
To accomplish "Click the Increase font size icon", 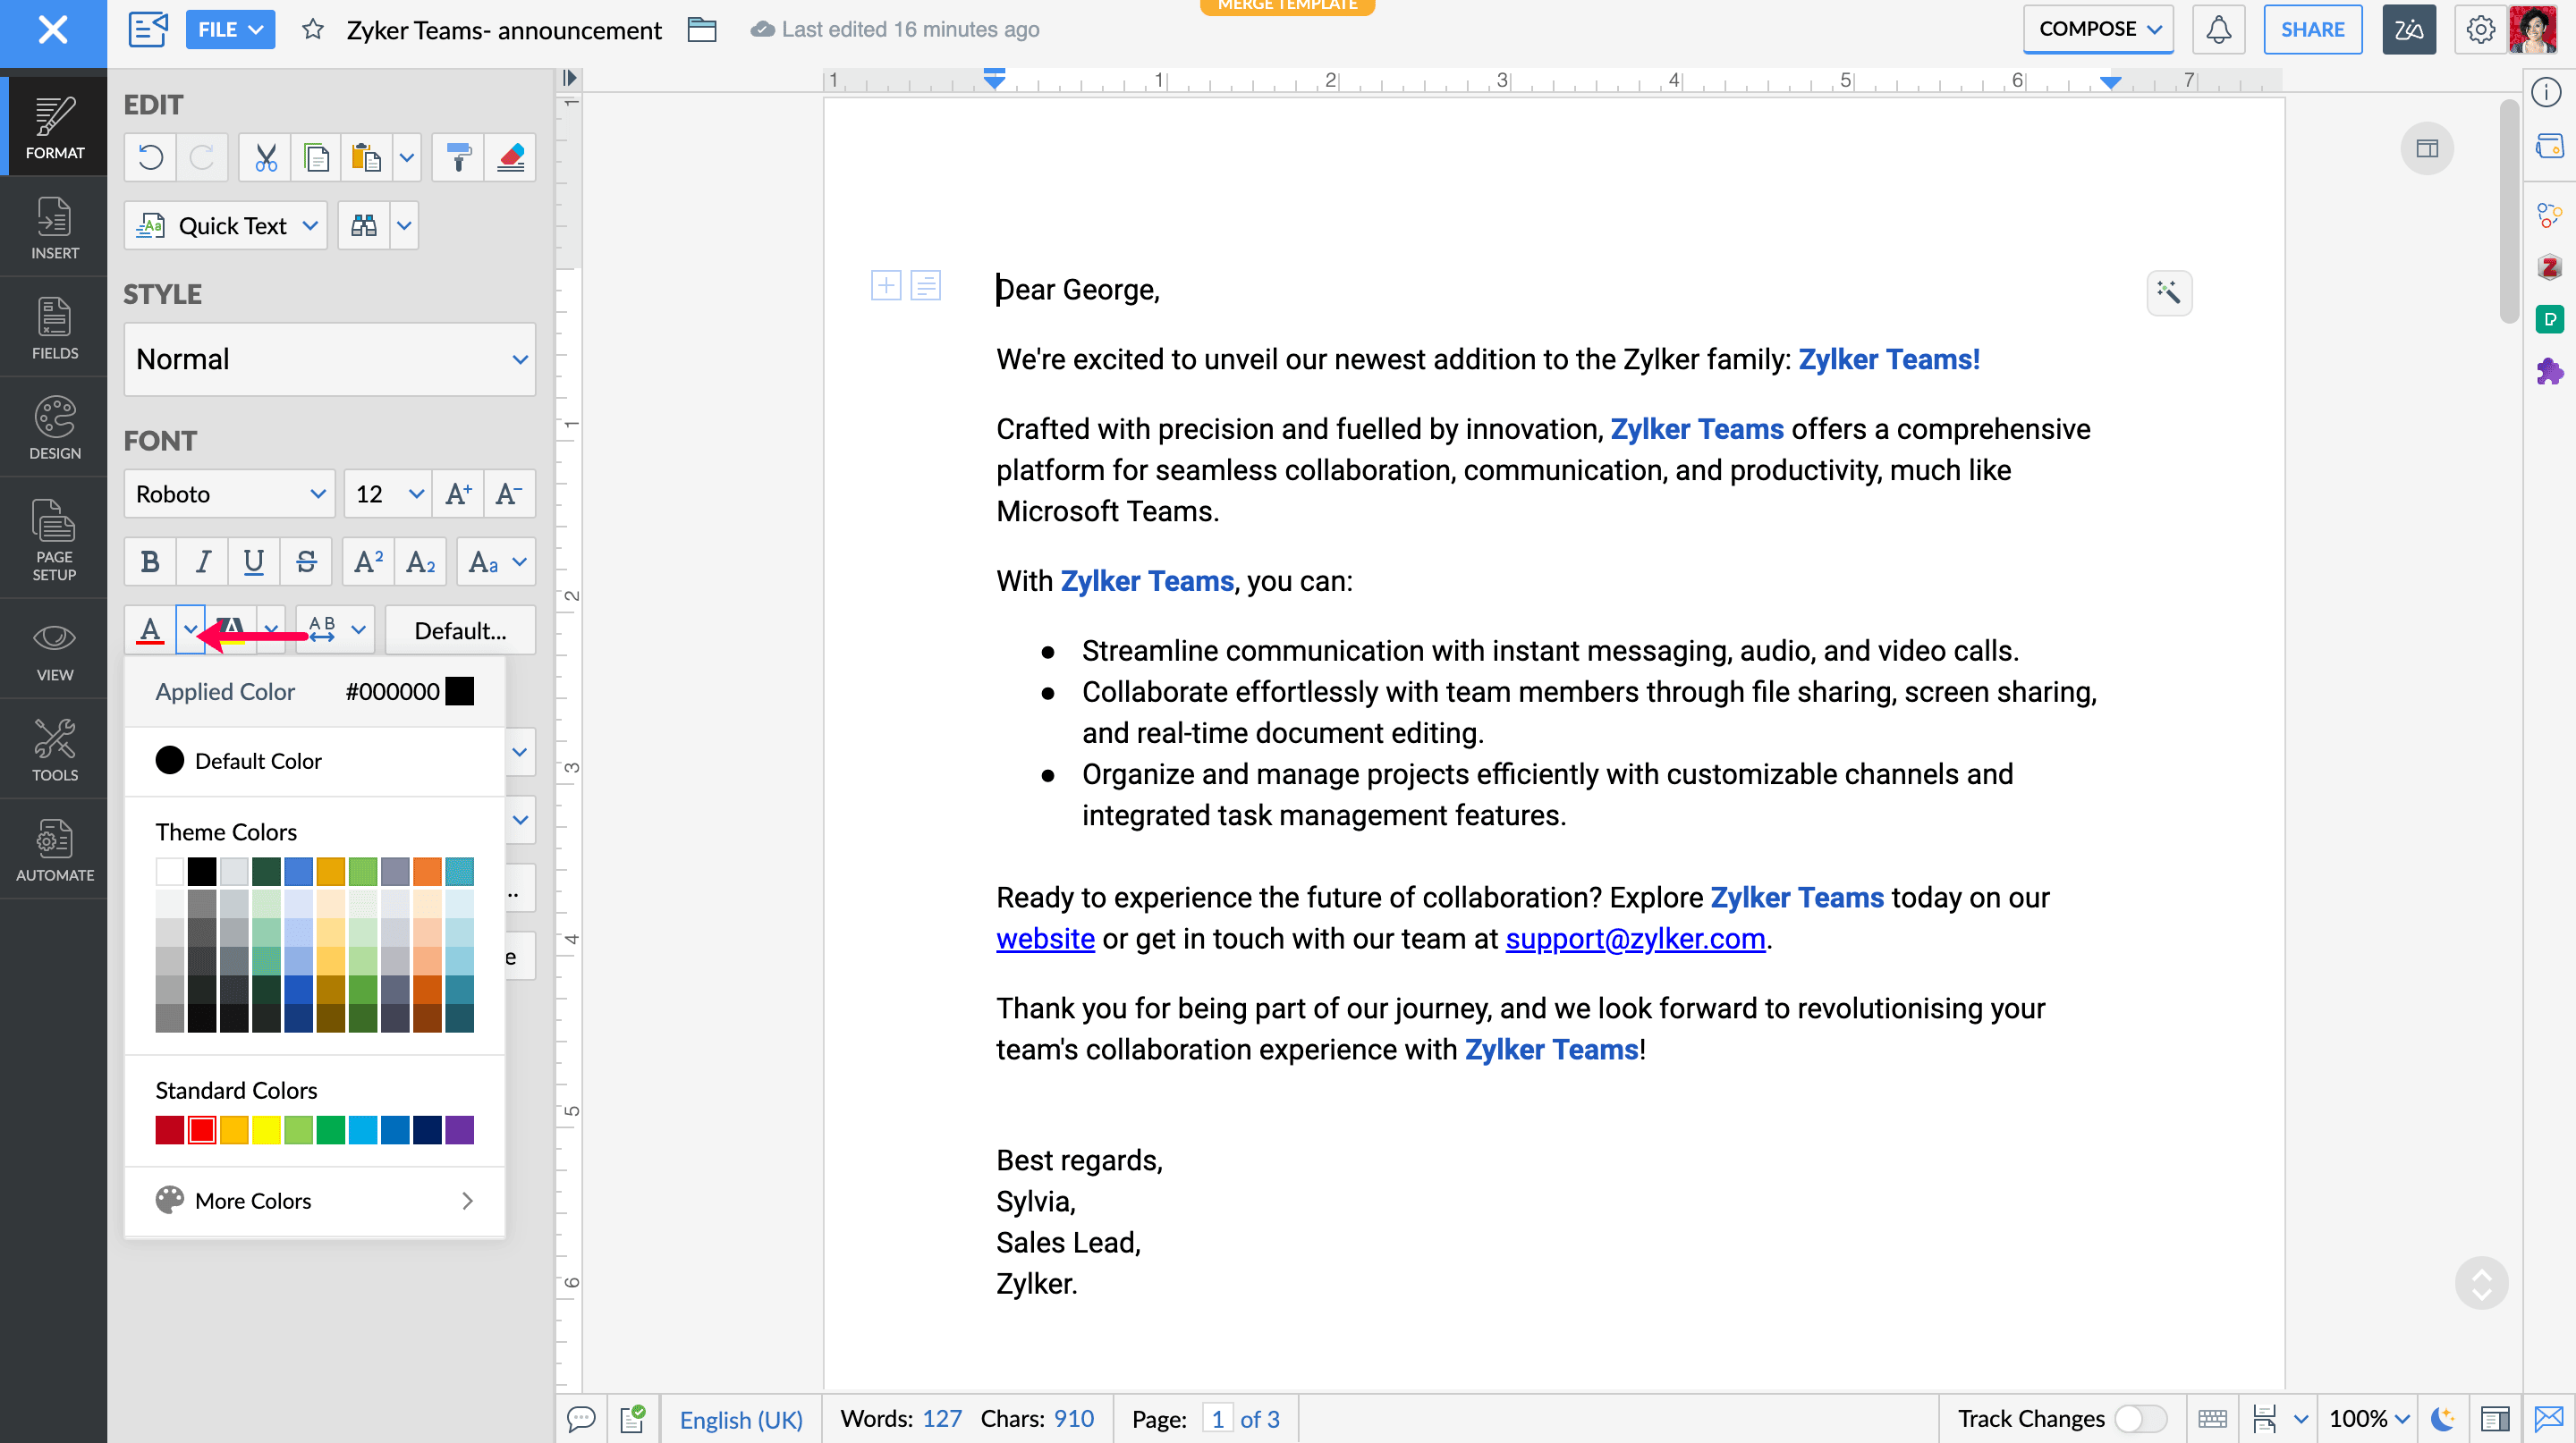I will pos(458,494).
